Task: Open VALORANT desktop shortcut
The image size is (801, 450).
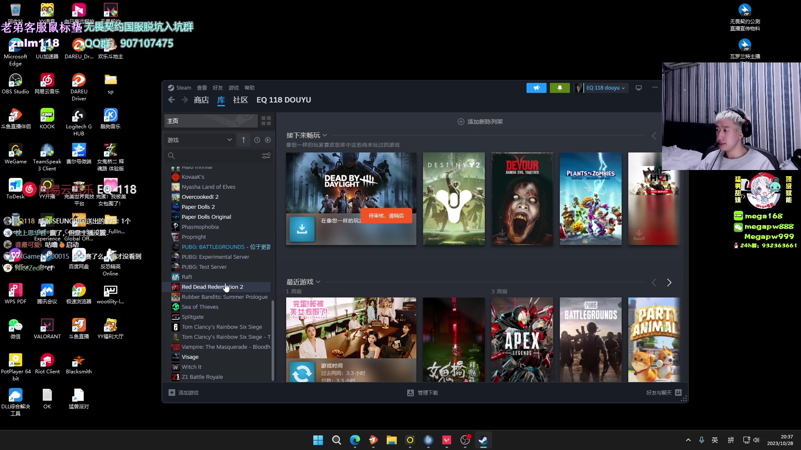Action: click(x=47, y=328)
